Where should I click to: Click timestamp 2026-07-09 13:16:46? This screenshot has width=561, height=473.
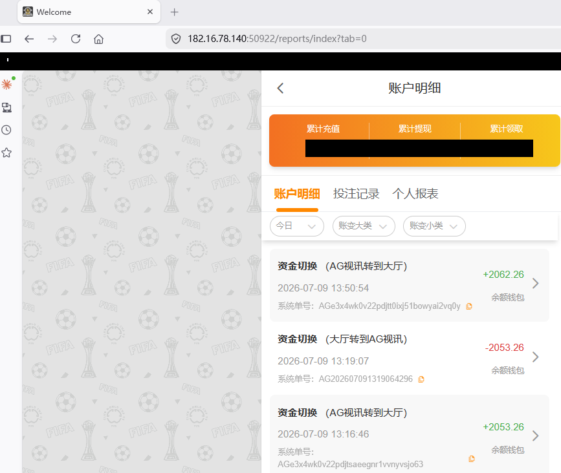[323, 434]
